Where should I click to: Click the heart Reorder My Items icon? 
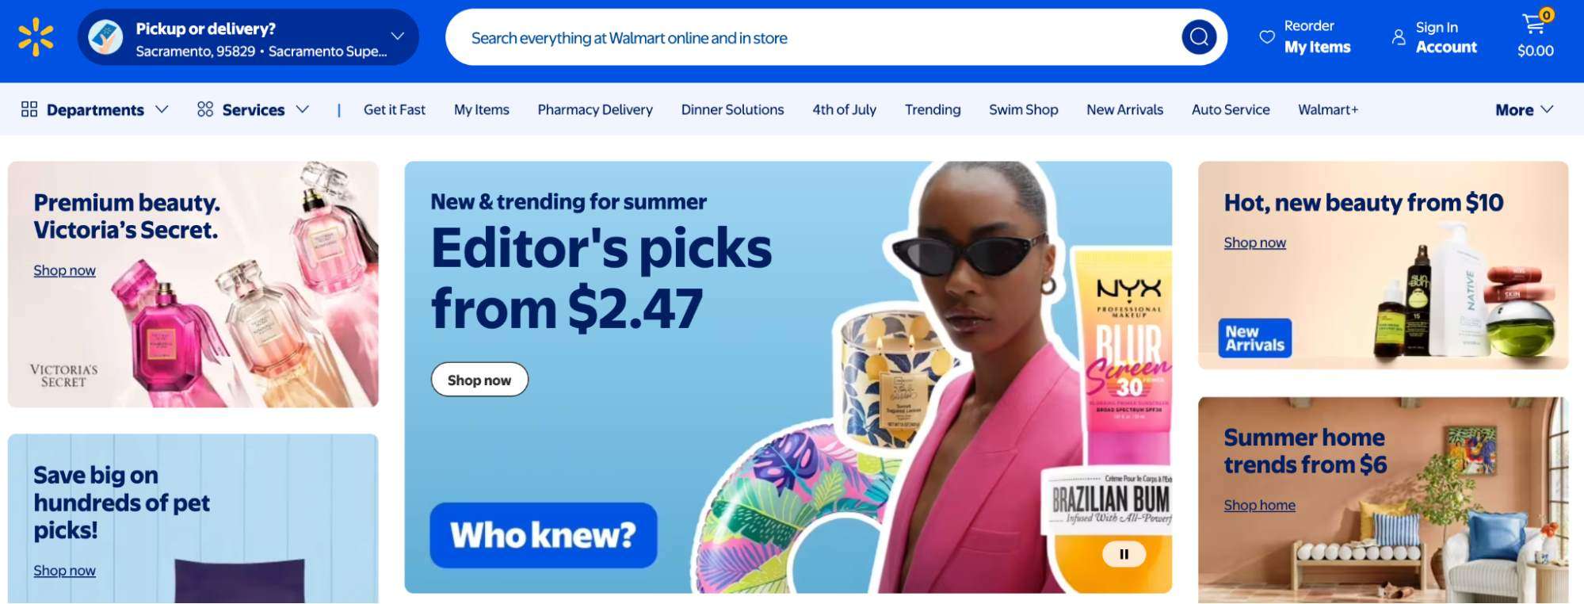click(x=1267, y=36)
